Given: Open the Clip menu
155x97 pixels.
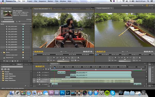Looking at the screenshot, I should point(35,1).
